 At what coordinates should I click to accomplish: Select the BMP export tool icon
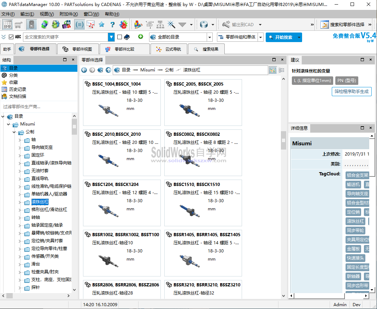[7, 25]
